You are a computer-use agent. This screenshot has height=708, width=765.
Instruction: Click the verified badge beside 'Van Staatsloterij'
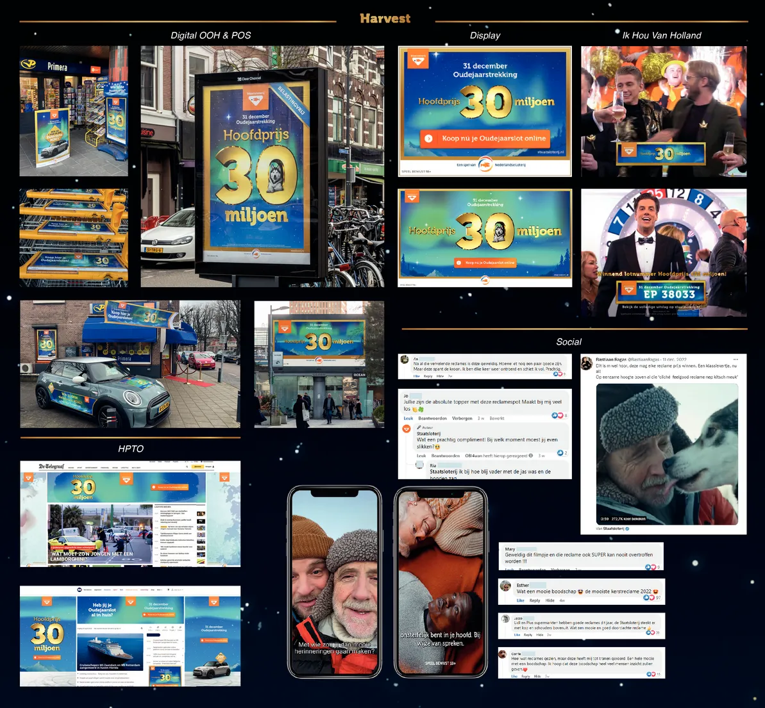[x=627, y=529]
